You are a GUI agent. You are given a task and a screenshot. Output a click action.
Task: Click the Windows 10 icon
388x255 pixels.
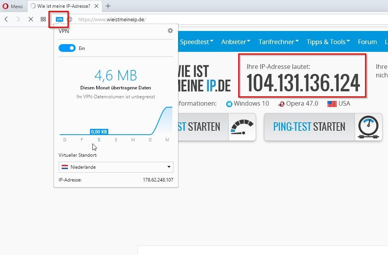[x=229, y=104]
